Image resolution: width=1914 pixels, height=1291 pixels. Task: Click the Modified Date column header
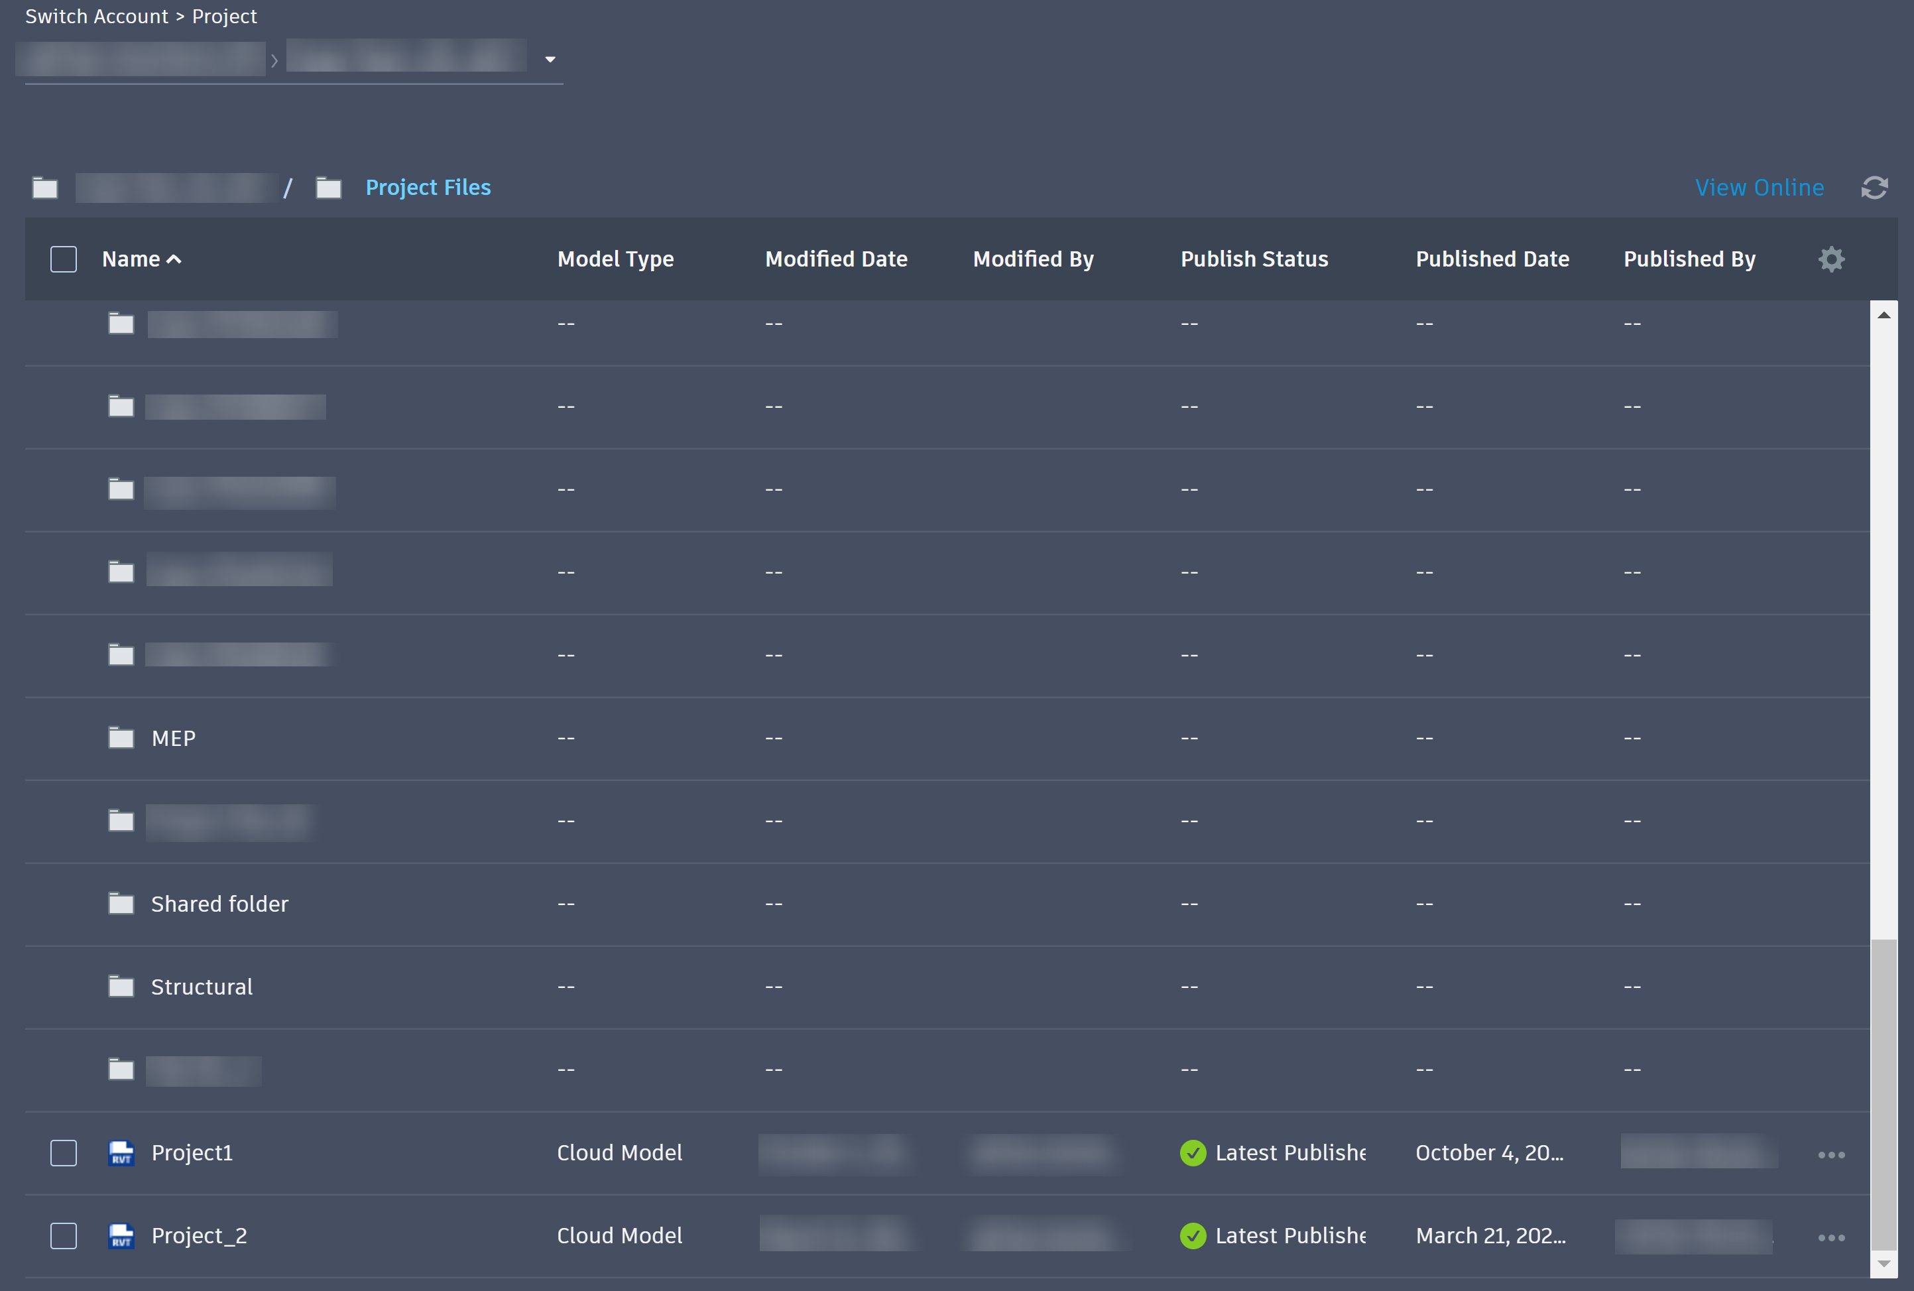point(835,259)
